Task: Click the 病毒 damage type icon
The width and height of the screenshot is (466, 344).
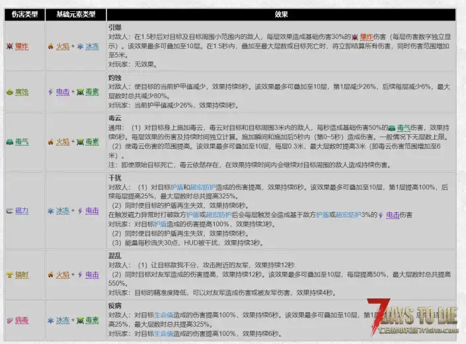Action: tap(9, 320)
